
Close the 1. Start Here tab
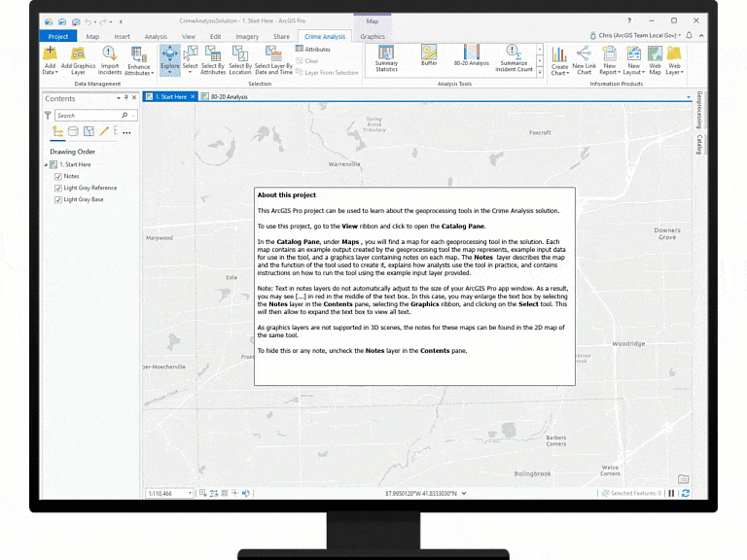[193, 96]
